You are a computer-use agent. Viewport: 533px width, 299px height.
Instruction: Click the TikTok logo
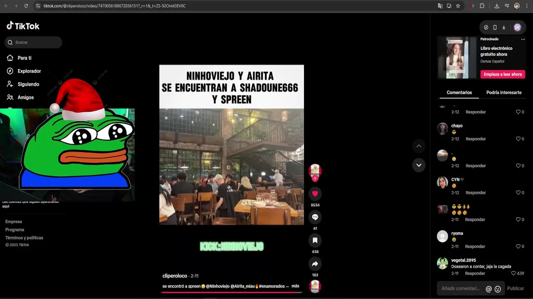click(x=23, y=26)
